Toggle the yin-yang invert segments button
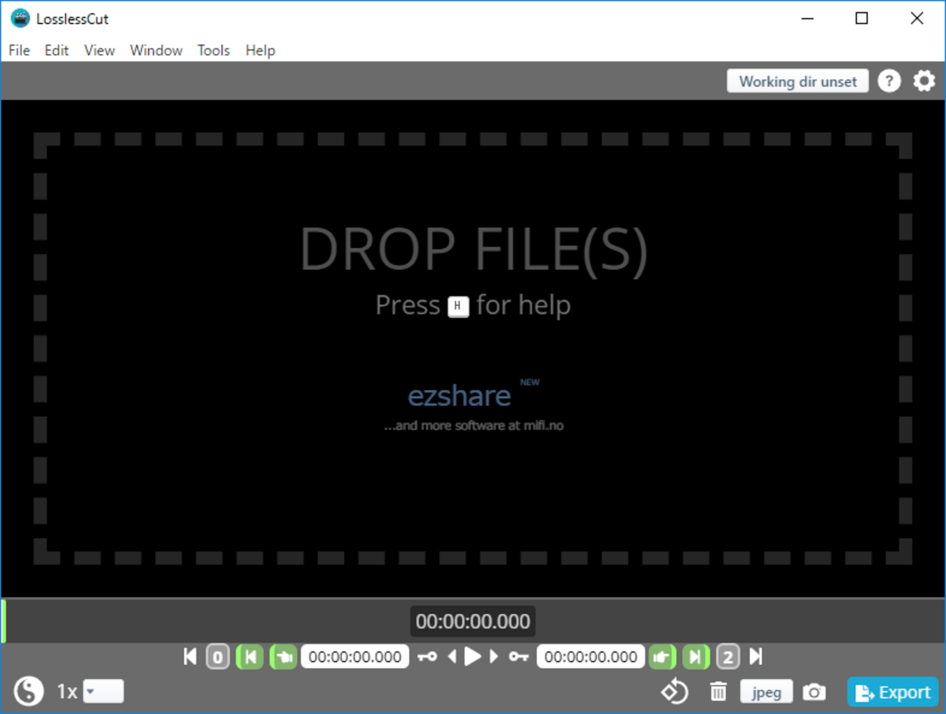The image size is (946, 714). [x=28, y=691]
